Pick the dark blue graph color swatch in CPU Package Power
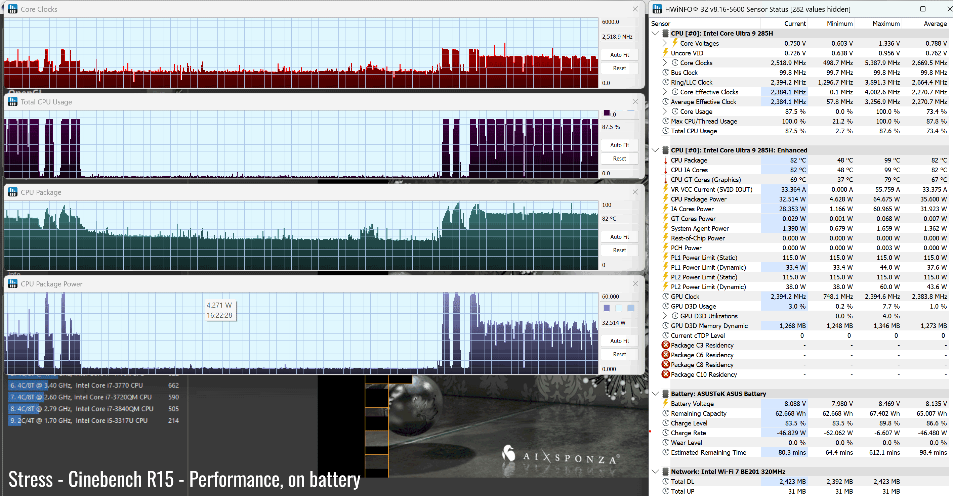Viewport: 953px width, 496px height. click(x=607, y=308)
